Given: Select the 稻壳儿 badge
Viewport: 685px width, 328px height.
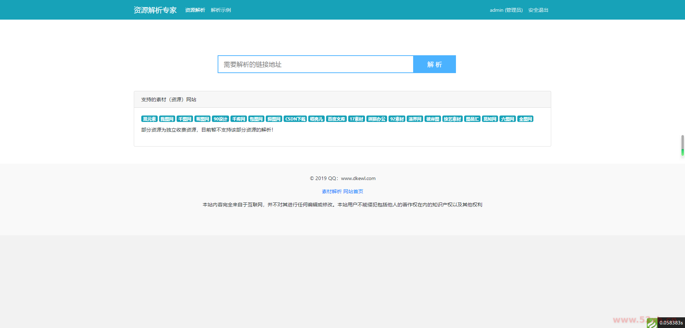Looking at the screenshot, I should point(316,119).
